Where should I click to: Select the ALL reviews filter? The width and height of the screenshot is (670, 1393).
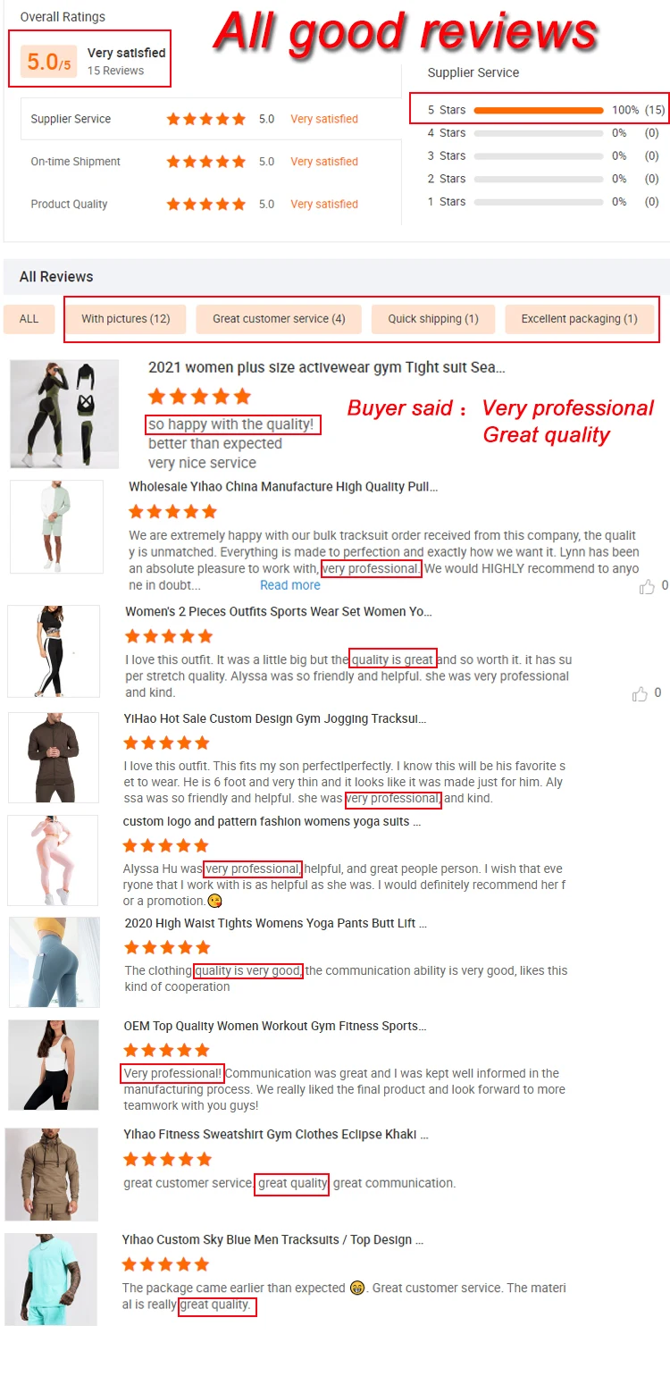click(29, 319)
